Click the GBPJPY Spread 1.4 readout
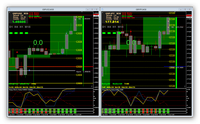Viewport: 200px width, 124px height. tap(111, 15)
